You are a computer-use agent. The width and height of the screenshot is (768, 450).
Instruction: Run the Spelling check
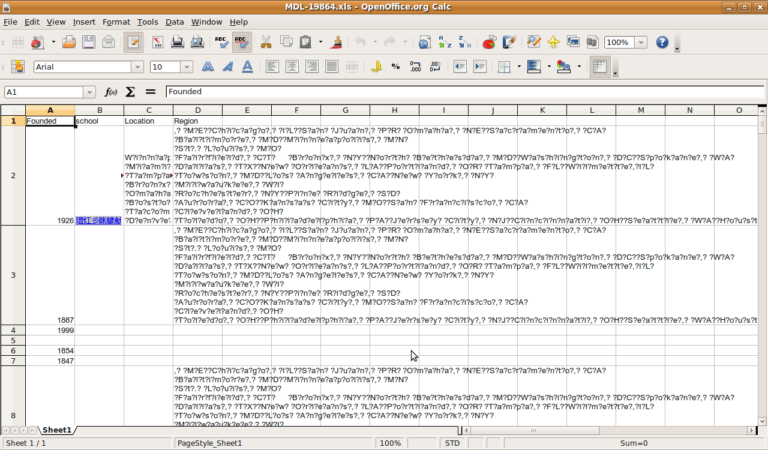pos(221,42)
